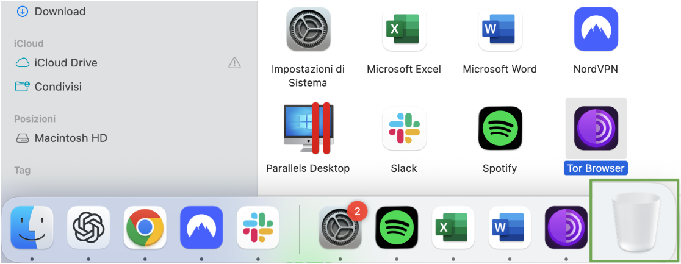Open Spotify from the Dock
681x264 pixels.
[397, 227]
